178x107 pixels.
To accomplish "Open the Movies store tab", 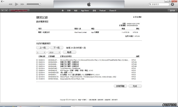I will pos(76,11).
